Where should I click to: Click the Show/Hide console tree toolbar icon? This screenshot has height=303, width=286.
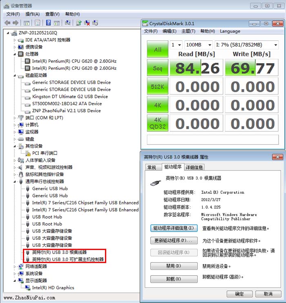(26, 23)
